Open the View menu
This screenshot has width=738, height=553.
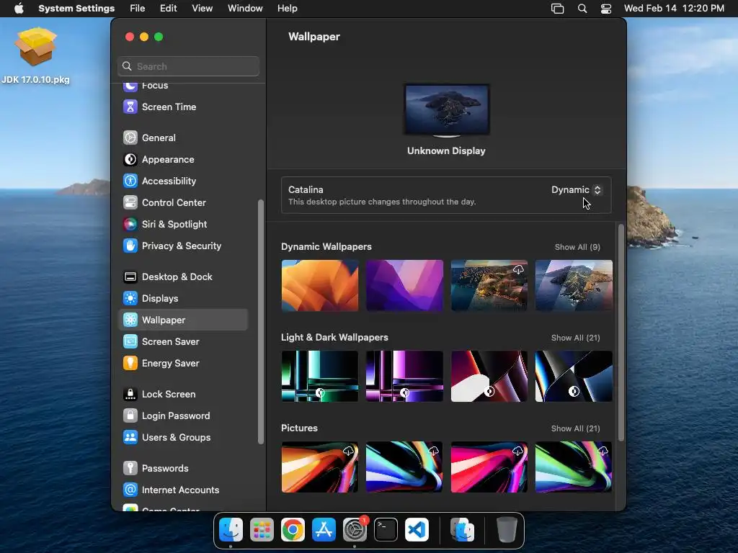pyautogui.click(x=202, y=9)
